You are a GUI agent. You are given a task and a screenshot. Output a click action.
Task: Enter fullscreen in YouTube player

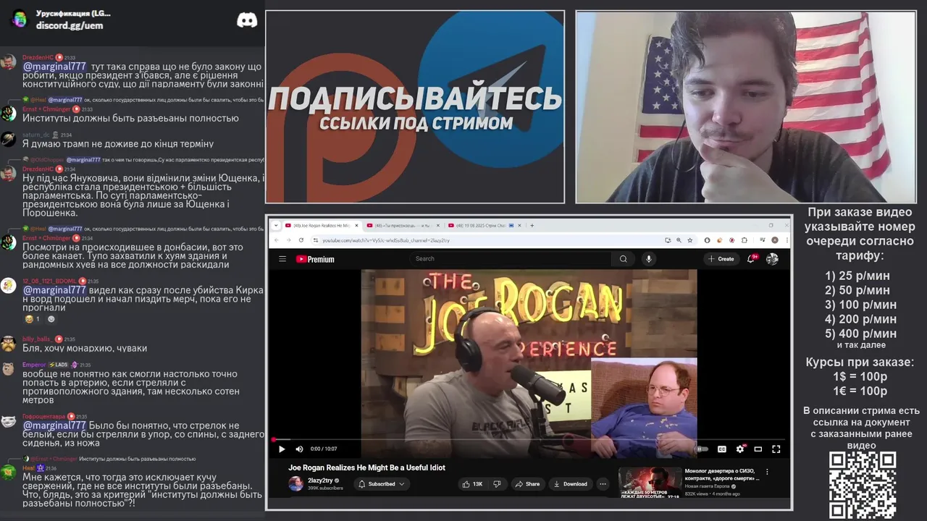click(x=776, y=449)
